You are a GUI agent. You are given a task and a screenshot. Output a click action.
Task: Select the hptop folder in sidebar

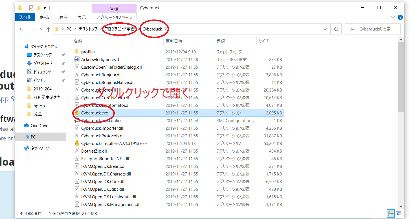[x=39, y=106]
